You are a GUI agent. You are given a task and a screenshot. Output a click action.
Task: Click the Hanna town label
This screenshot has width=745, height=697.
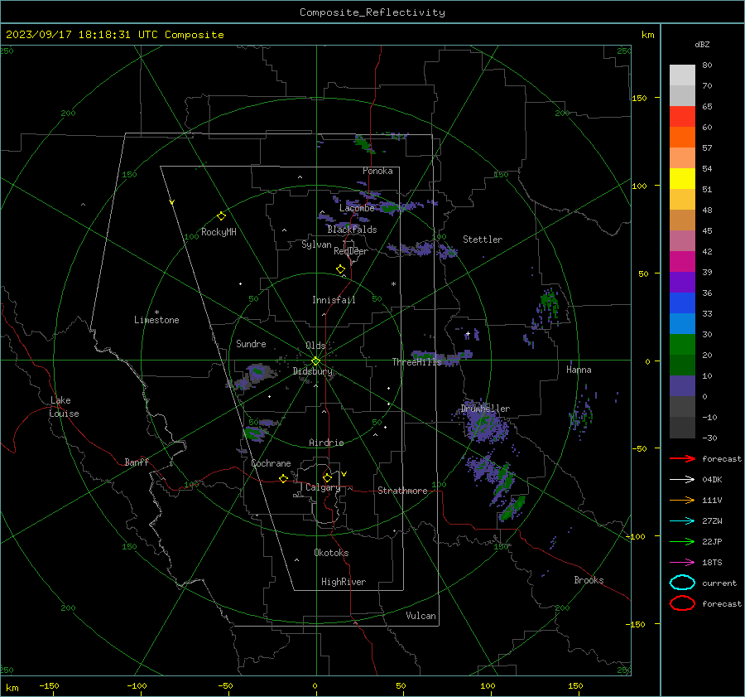click(x=579, y=370)
